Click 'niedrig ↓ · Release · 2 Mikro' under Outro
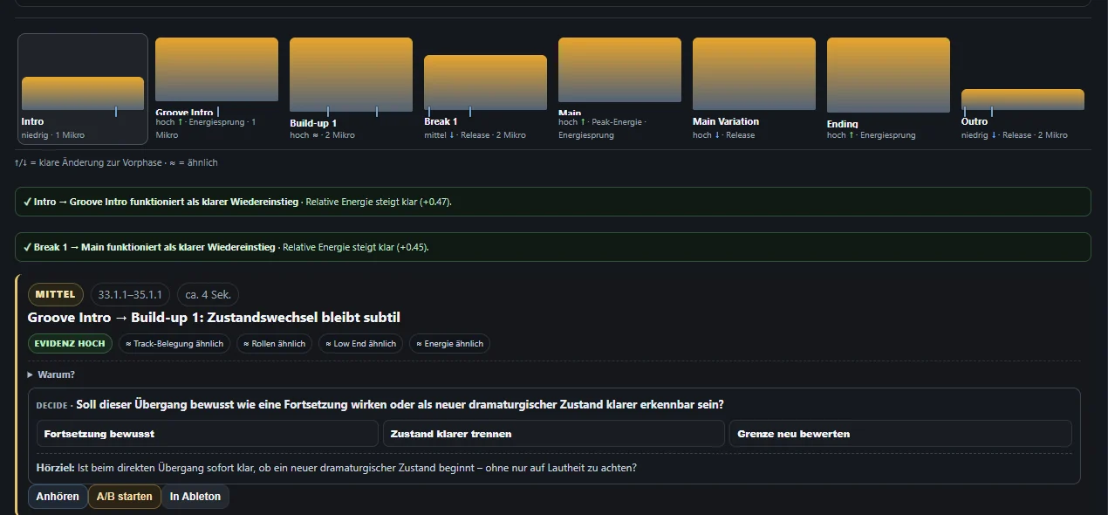This screenshot has height=515, width=1108. [1014, 135]
